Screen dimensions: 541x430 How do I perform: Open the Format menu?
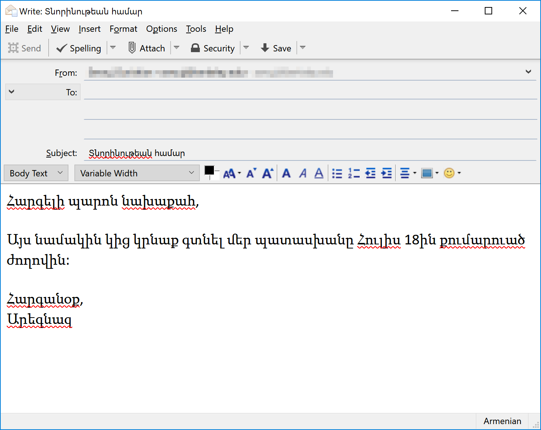pyautogui.click(x=123, y=29)
